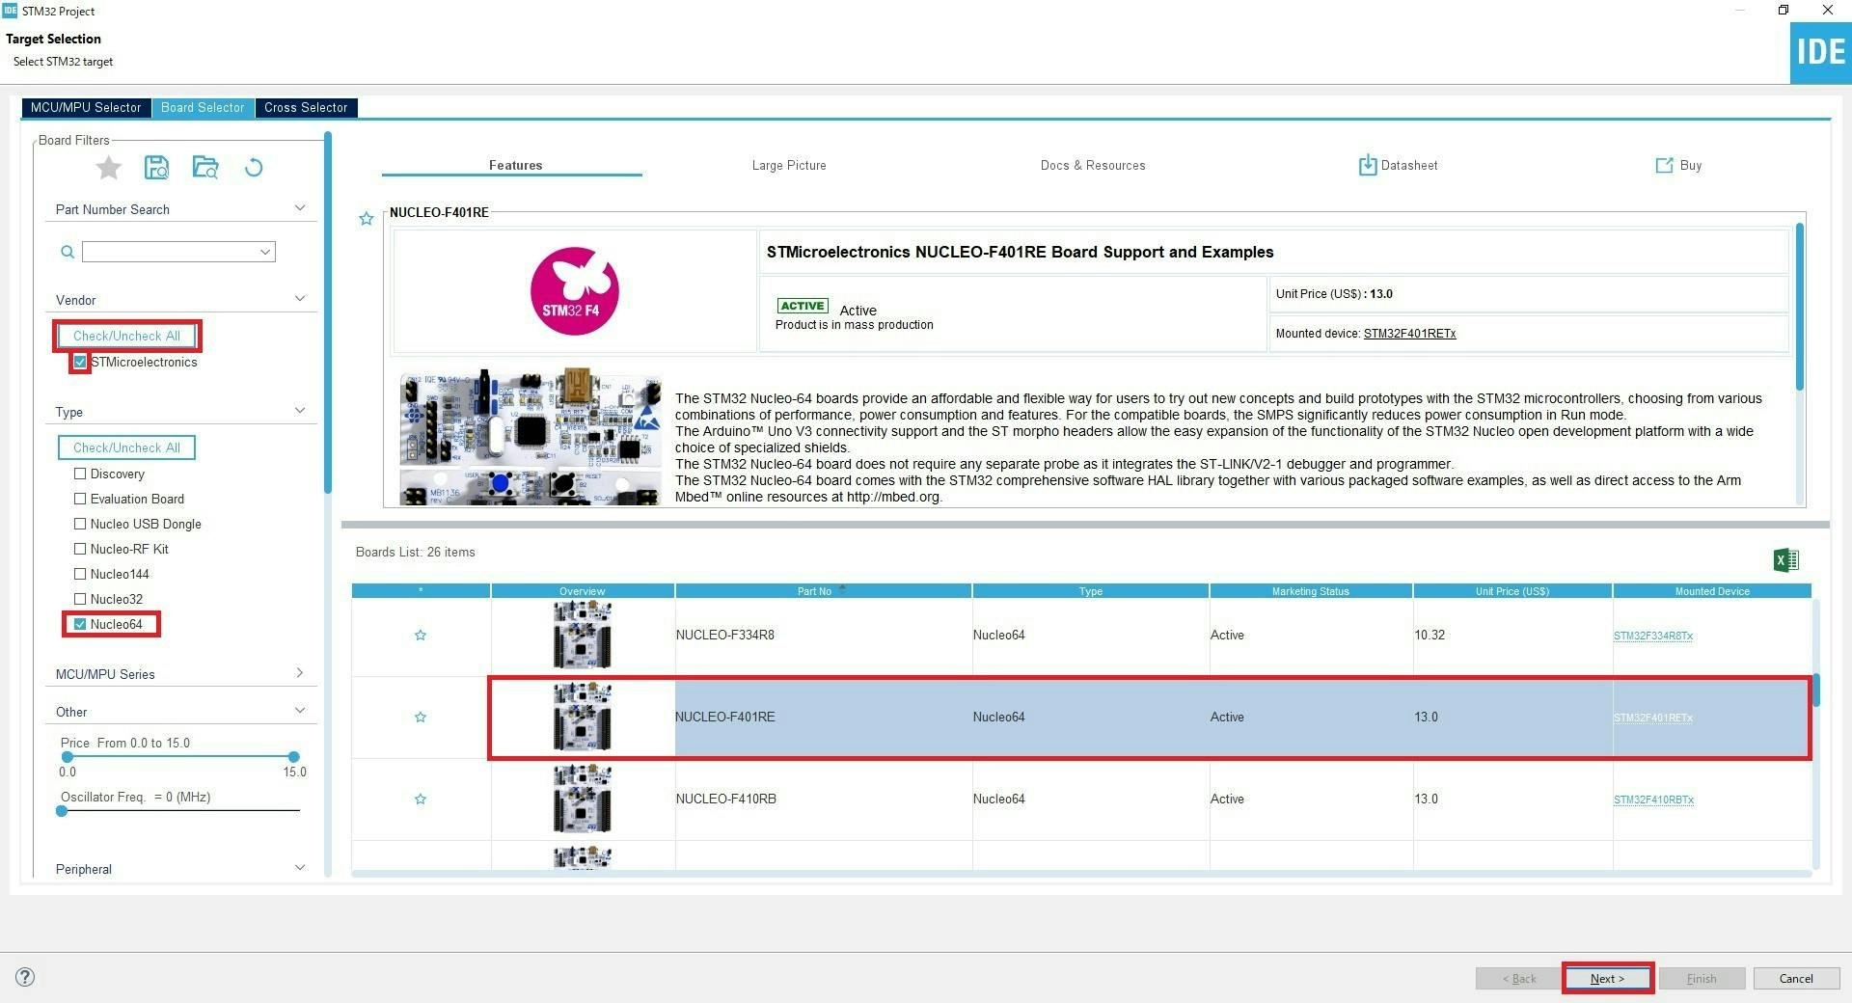Image resolution: width=1852 pixels, height=1003 pixels.
Task: Click the NUCLEO-F334R8 board thumbnail
Action: click(583, 635)
